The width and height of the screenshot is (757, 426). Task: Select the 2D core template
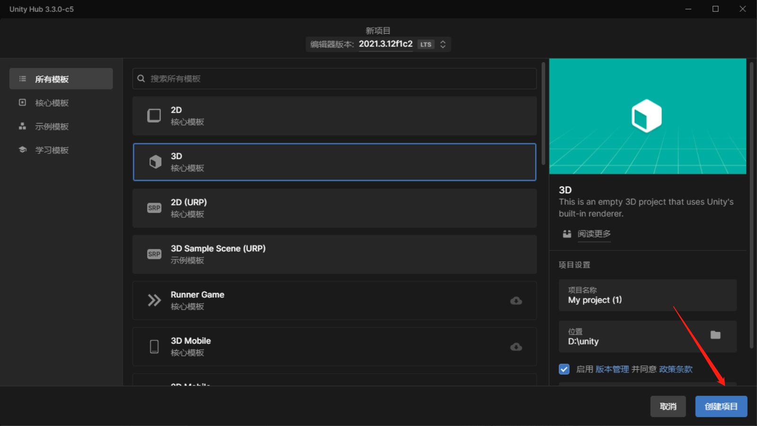click(334, 116)
